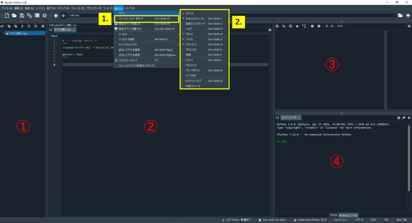Switch to the コンソール 1/A tab
Screen dimensions: 412x223
pyautogui.click(x=291, y=117)
